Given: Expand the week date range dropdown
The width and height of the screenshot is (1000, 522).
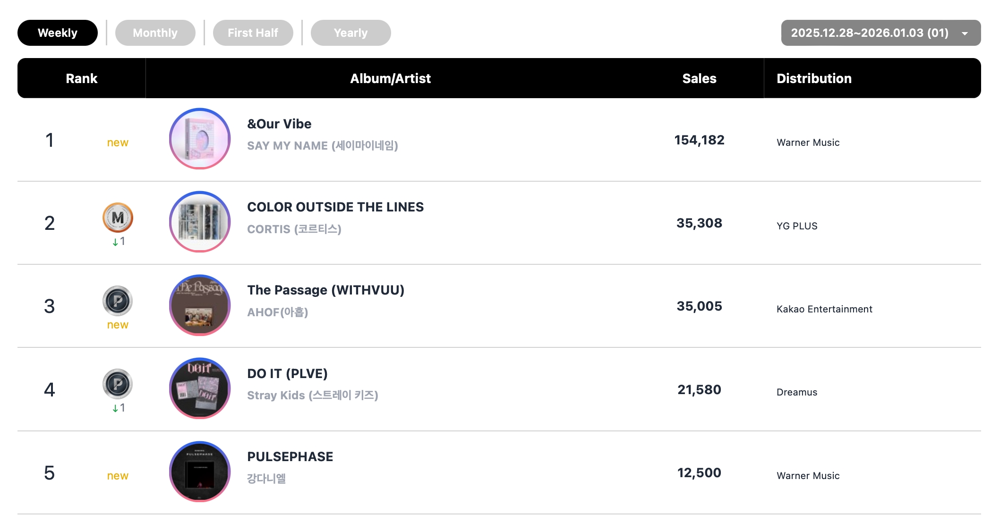Looking at the screenshot, I should click(870, 33).
